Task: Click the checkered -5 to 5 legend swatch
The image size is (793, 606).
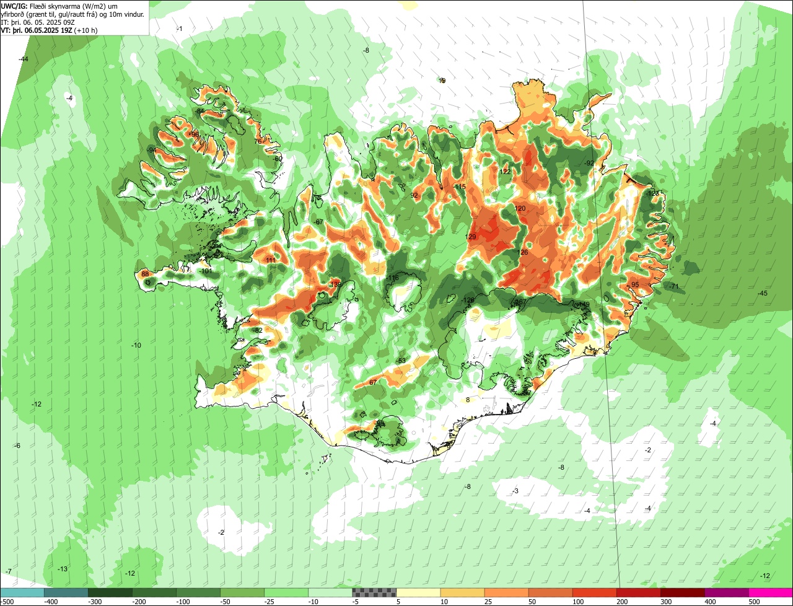Action: [374, 593]
